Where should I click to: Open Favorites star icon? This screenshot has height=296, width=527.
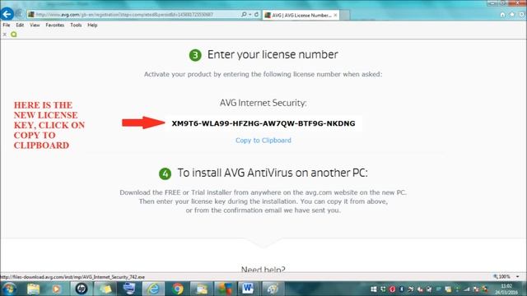tap(512, 15)
